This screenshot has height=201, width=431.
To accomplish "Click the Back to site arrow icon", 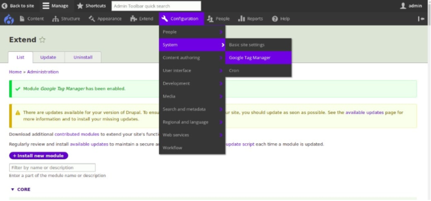I will 5,6.
